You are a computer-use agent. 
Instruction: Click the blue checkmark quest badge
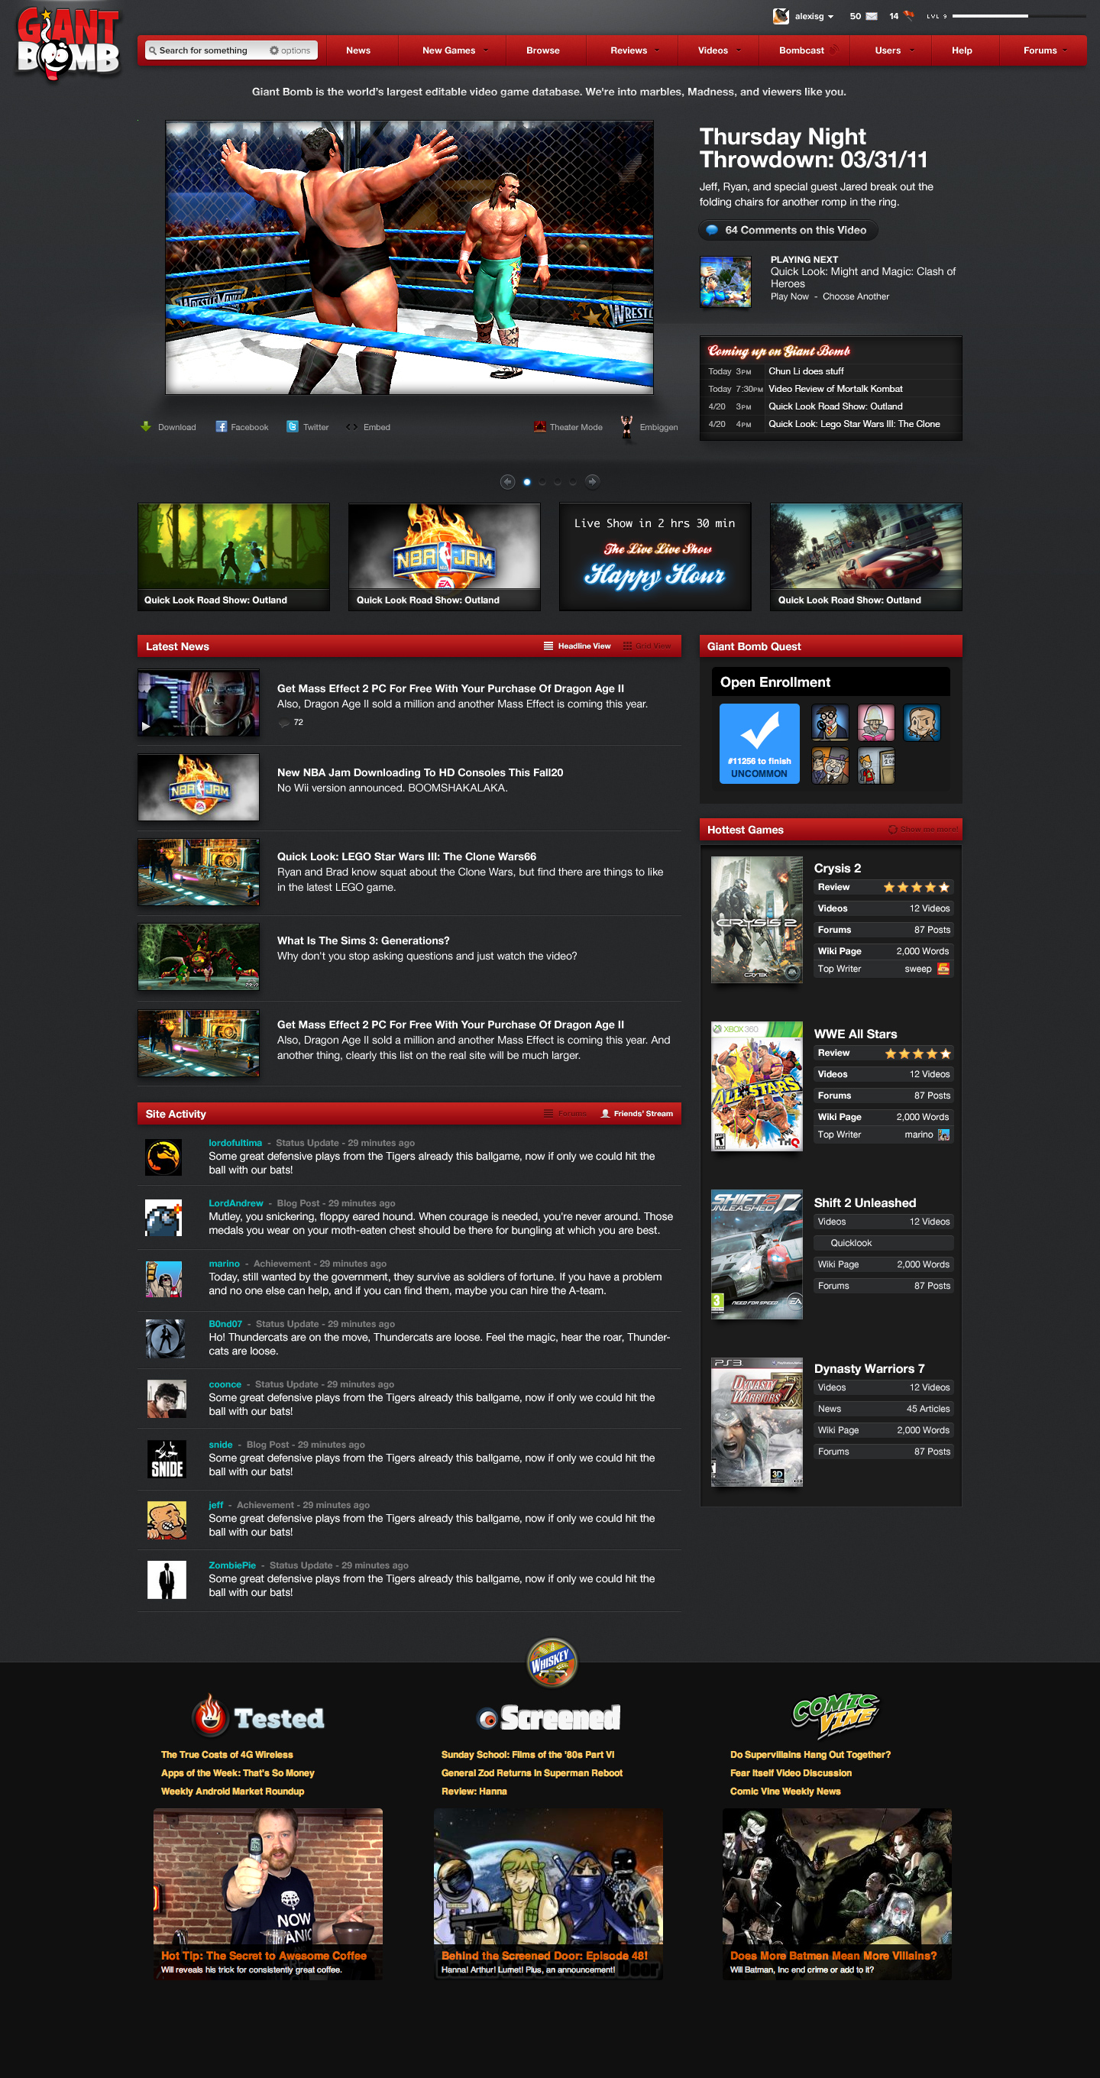pyautogui.click(x=759, y=743)
